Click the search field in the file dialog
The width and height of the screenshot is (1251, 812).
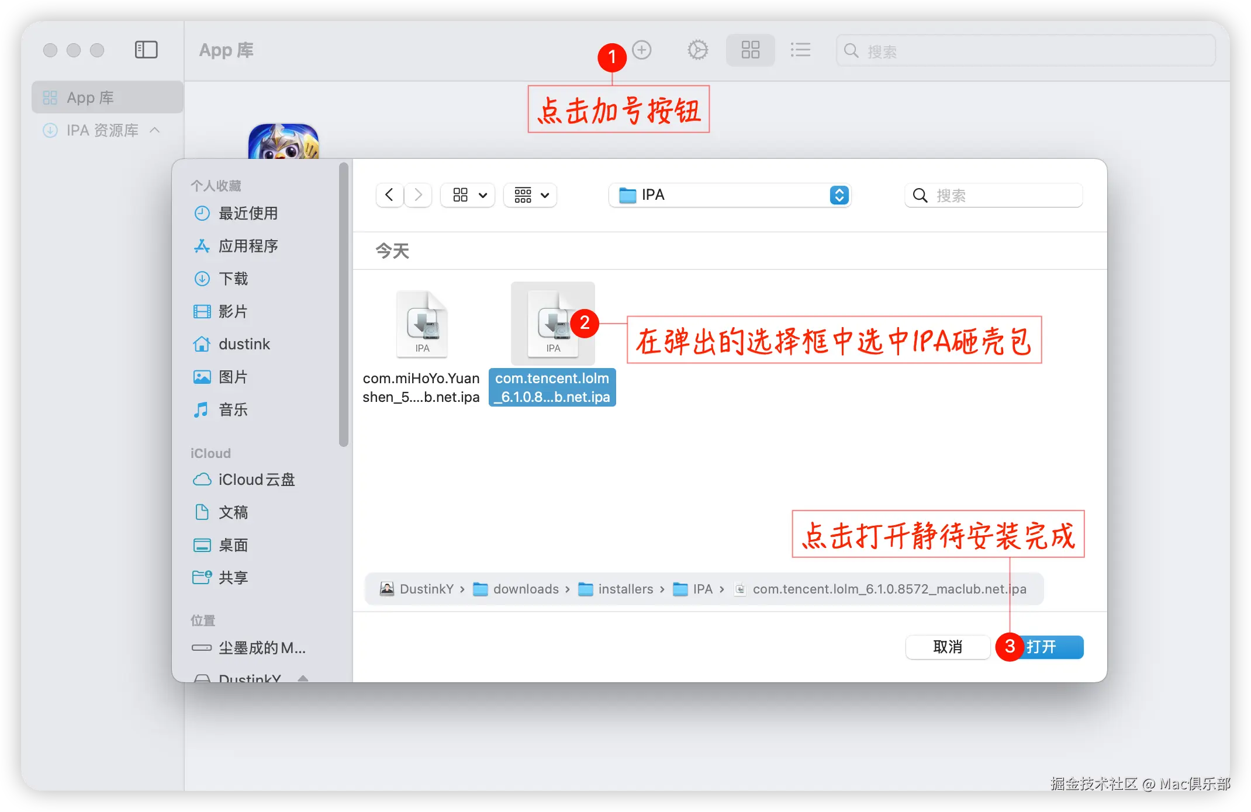993,195
